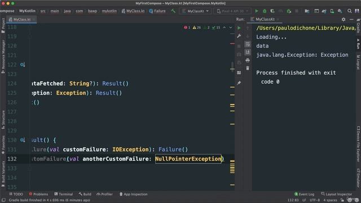Toggle the Build Variants side panel
The image size is (361, 203).
[x=3, y=174]
